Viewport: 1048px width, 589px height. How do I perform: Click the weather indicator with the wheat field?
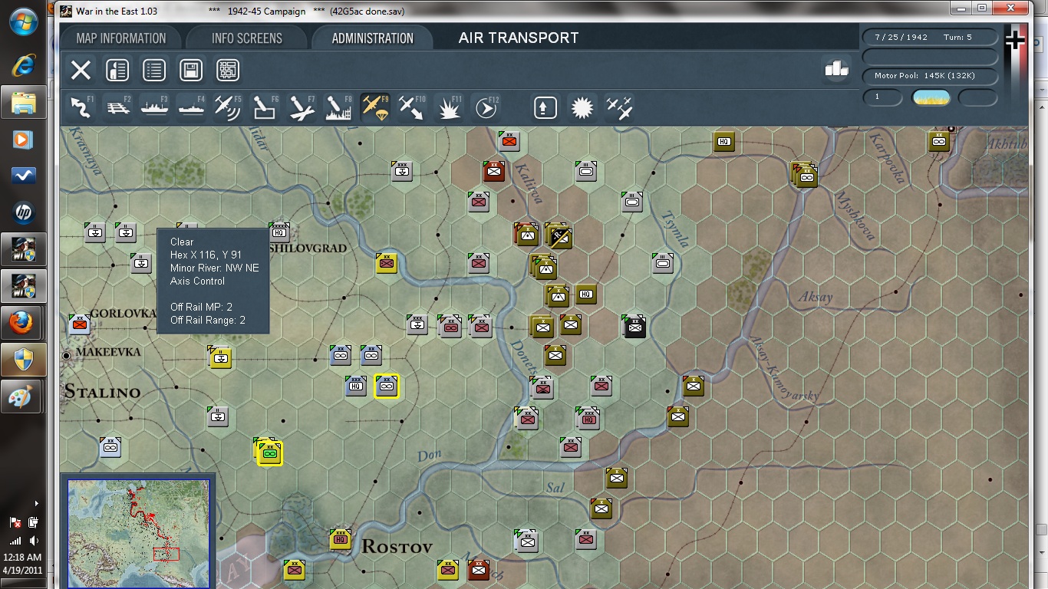coord(931,97)
